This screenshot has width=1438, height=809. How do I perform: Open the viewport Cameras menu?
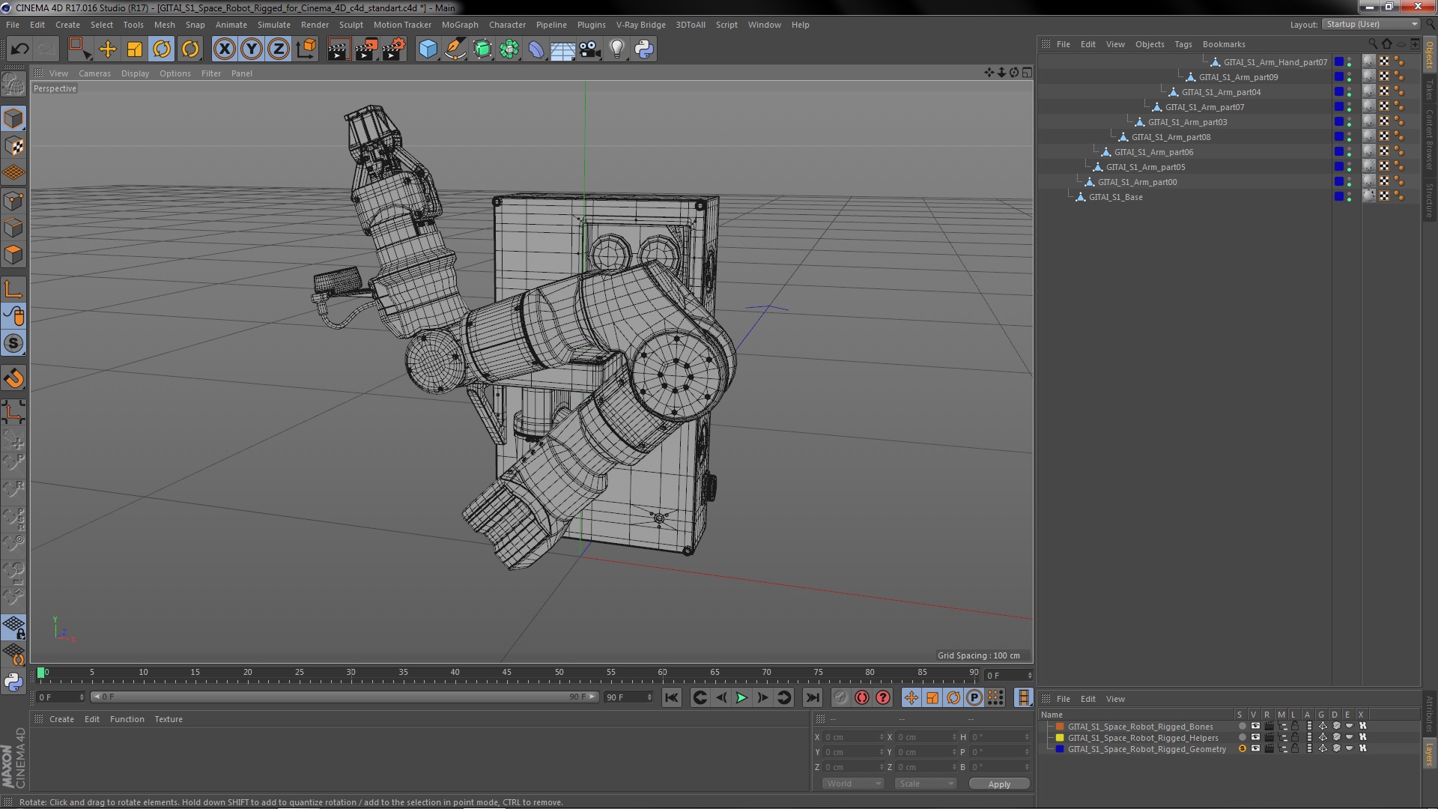(94, 73)
